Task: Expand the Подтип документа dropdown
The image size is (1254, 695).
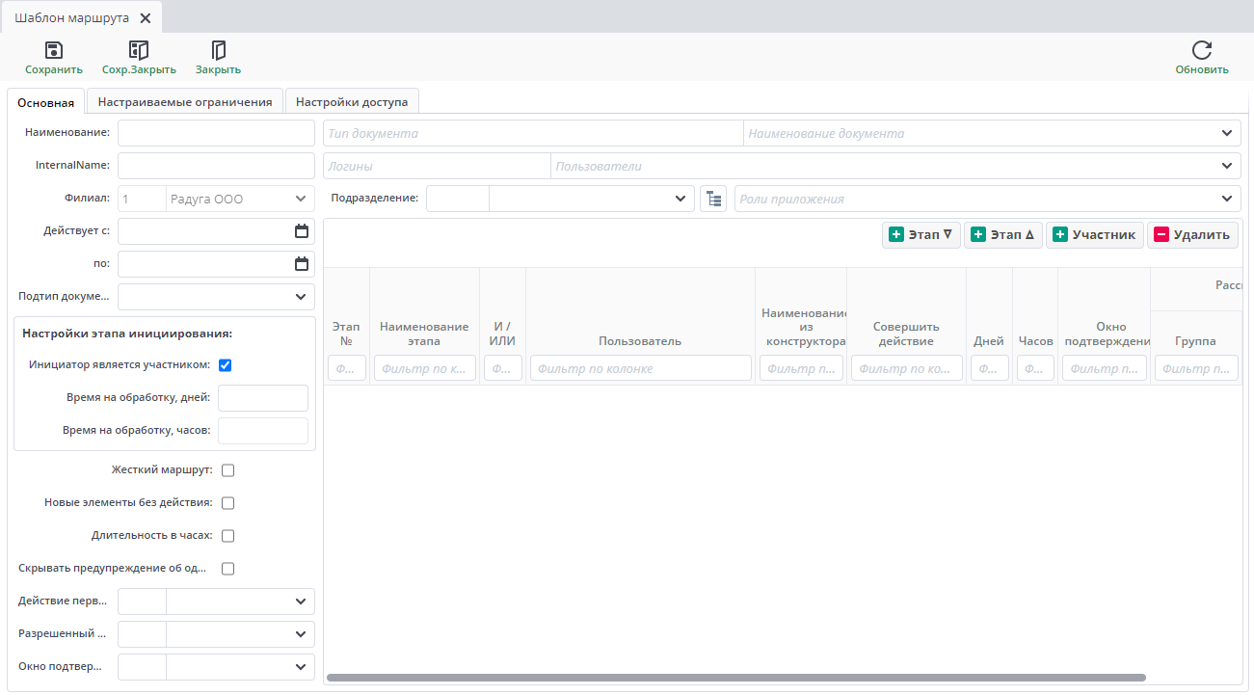Action: coord(300,297)
